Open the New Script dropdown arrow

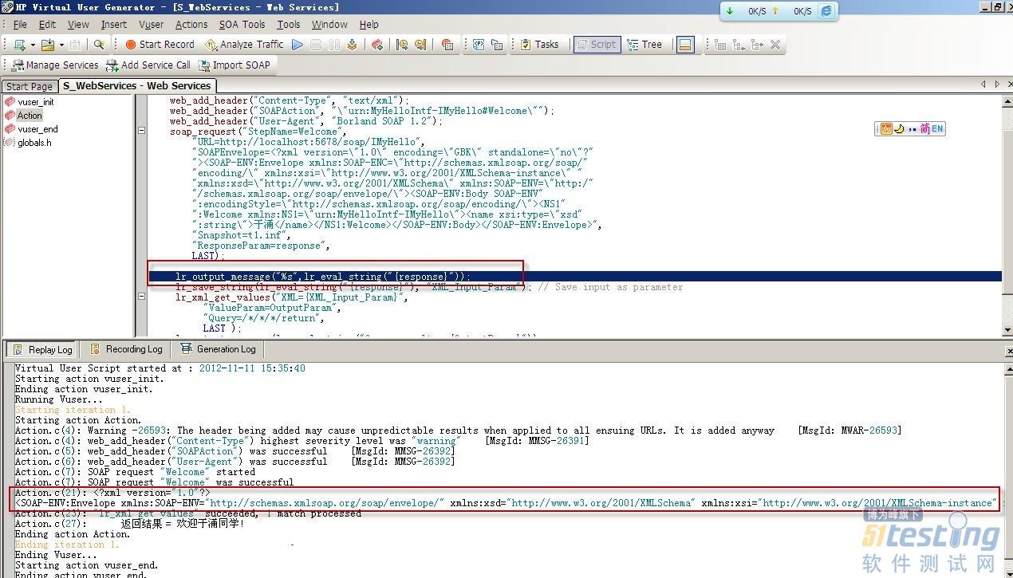point(32,45)
